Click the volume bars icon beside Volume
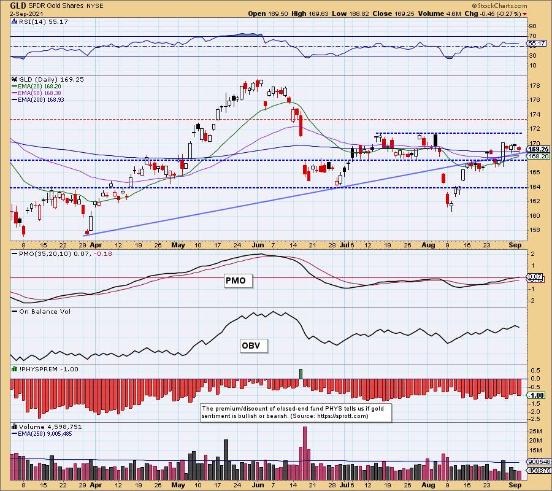552x491 pixels. (x=15, y=427)
